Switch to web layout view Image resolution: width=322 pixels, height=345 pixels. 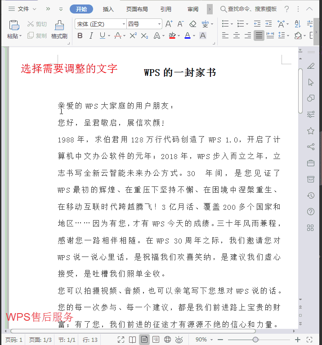point(167,340)
